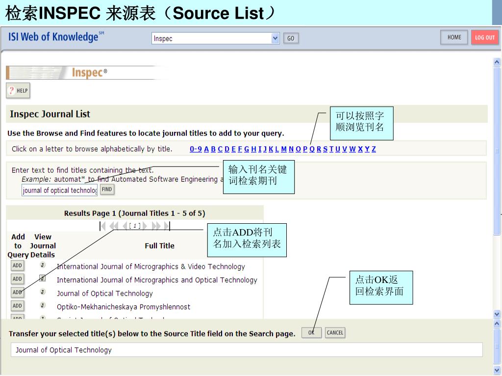Browse journals under letter W
The width and height of the screenshot is (502, 376).
click(352, 149)
